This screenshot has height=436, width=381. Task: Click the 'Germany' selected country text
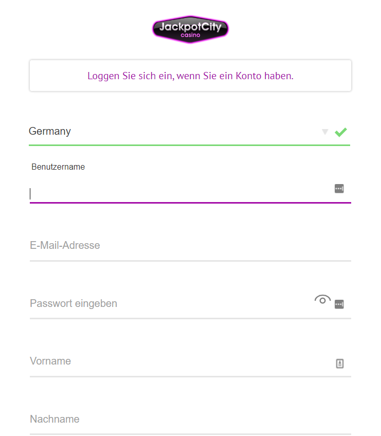pyautogui.click(x=50, y=131)
